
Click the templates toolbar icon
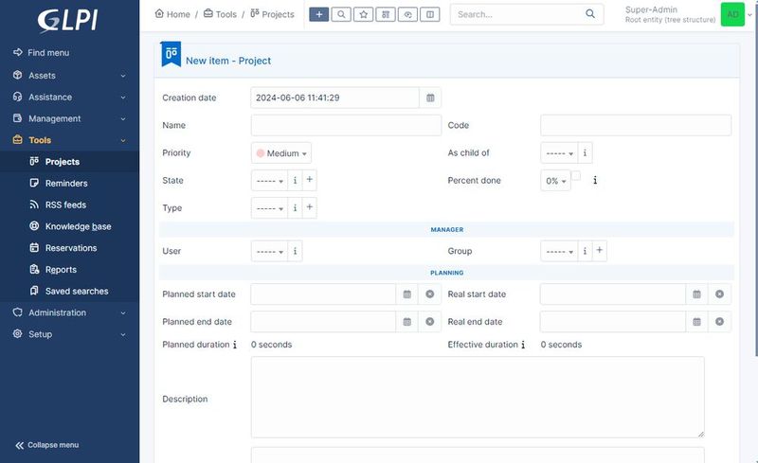pos(430,14)
